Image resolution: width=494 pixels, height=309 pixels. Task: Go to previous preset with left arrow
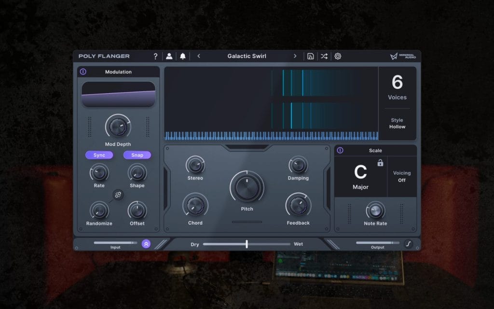[199, 56]
